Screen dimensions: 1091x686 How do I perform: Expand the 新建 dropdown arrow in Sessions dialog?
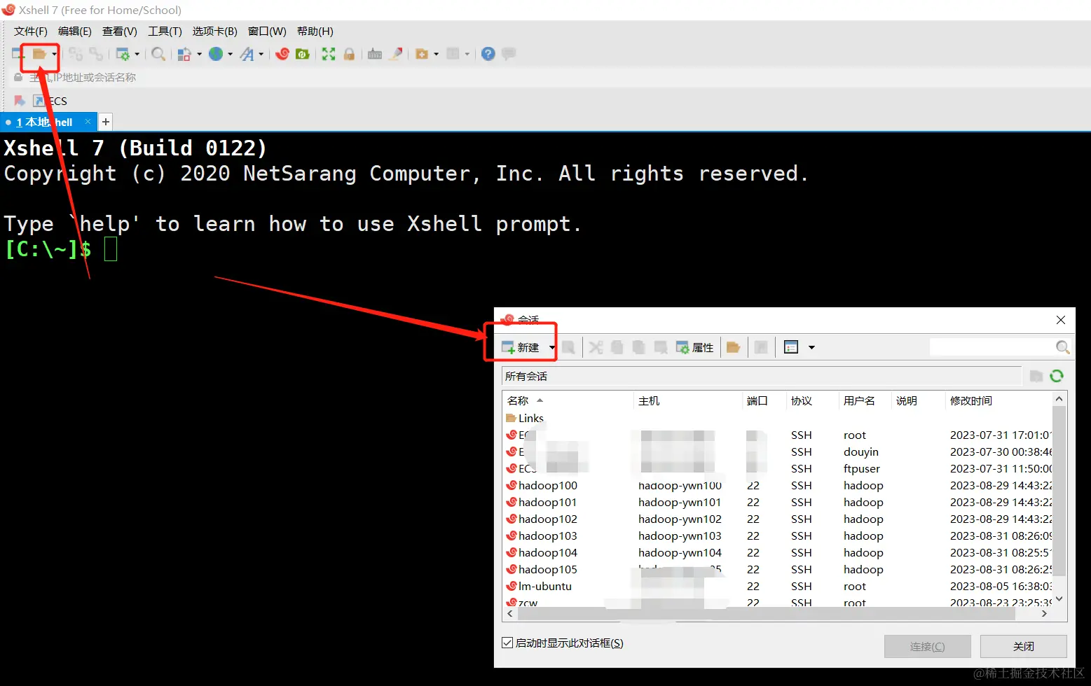[x=551, y=347]
